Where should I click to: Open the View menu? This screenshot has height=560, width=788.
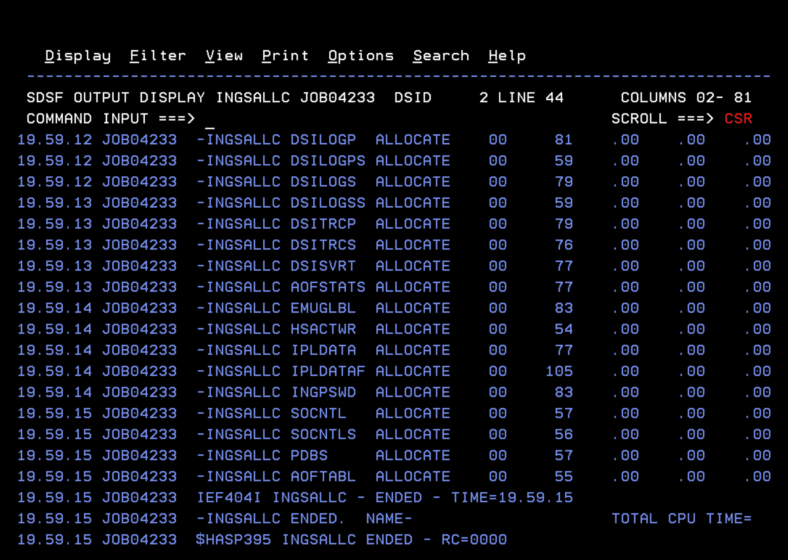(224, 56)
